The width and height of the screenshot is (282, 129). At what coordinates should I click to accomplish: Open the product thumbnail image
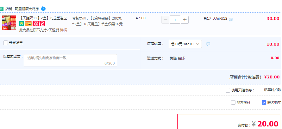tap(9, 23)
